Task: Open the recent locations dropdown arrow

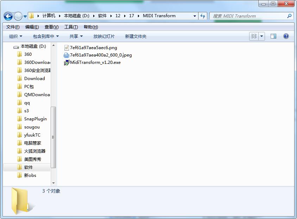Action: [25, 16]
